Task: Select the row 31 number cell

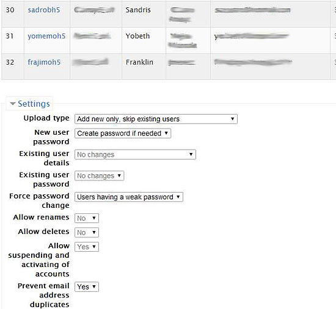Action: (13, 40)
